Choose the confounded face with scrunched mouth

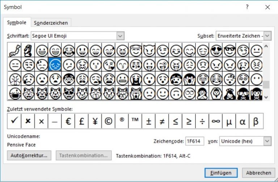pyautogui.click(x=82, y=64)
